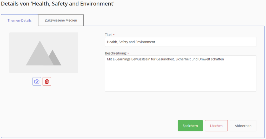Upload a new image with the camera icon

click(37, 82)
